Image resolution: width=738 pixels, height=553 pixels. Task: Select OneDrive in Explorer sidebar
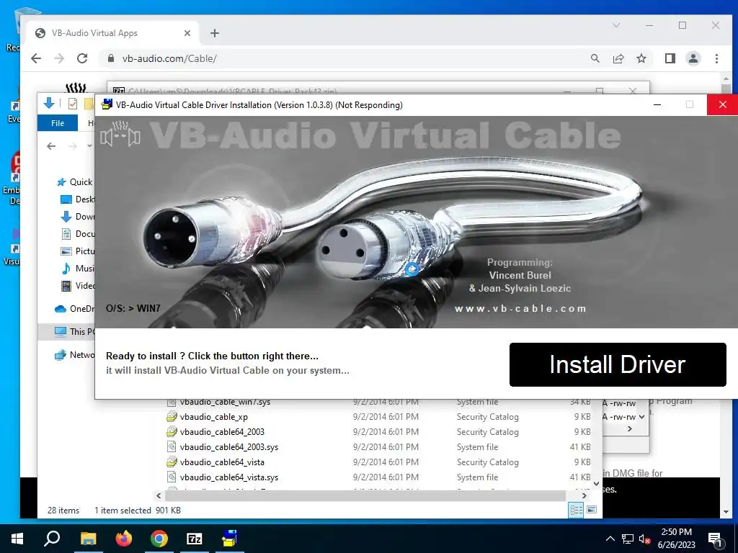75,308
